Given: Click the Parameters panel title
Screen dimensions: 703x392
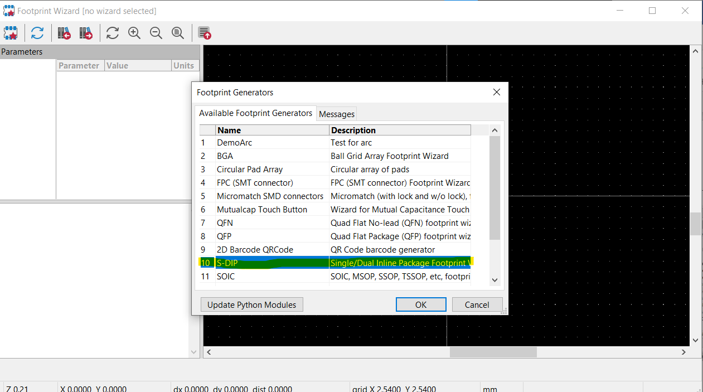Looking at the screenshot, I should pyautogui.click(x=22, y=52).
